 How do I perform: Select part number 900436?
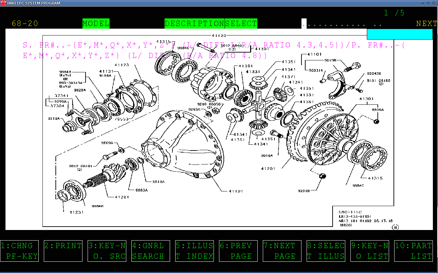click(374, 73)
